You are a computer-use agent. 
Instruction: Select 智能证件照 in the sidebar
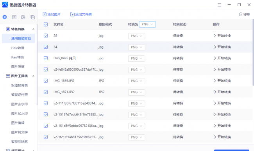tap(20, 95)
